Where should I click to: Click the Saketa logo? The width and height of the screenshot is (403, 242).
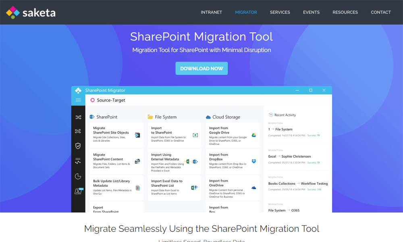[31, 13]
